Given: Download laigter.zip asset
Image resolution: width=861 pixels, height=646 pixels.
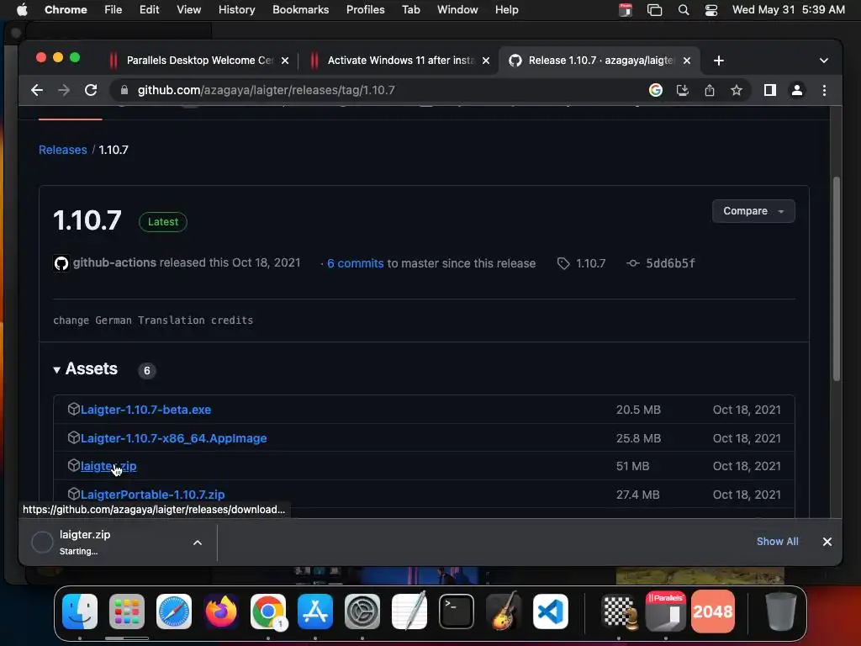Looking at the screenshot, I should [108, 466].
